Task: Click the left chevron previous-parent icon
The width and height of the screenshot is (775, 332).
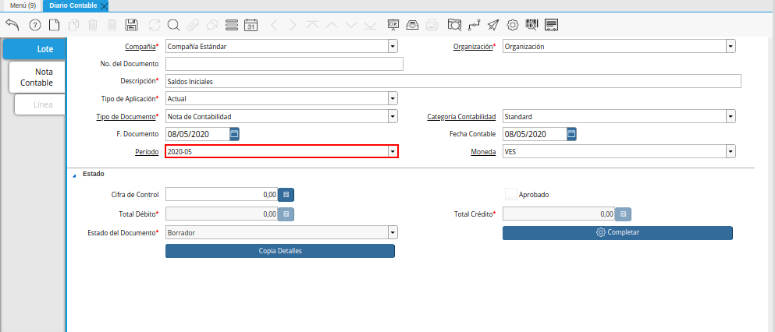Action: coord(274,25)
